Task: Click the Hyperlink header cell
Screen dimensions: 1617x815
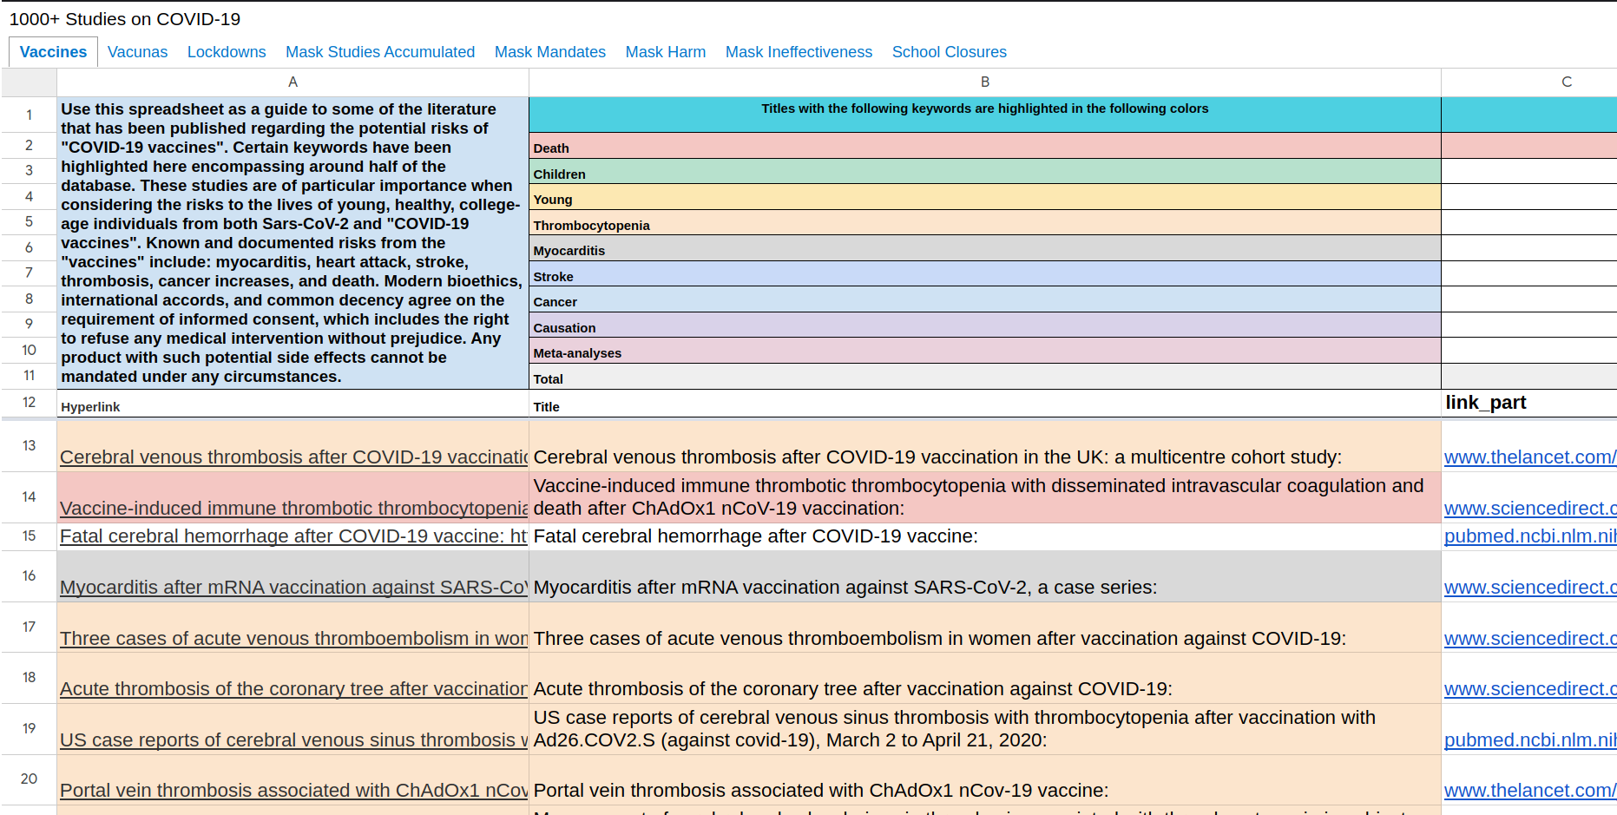Action: [x=293, y=403]
